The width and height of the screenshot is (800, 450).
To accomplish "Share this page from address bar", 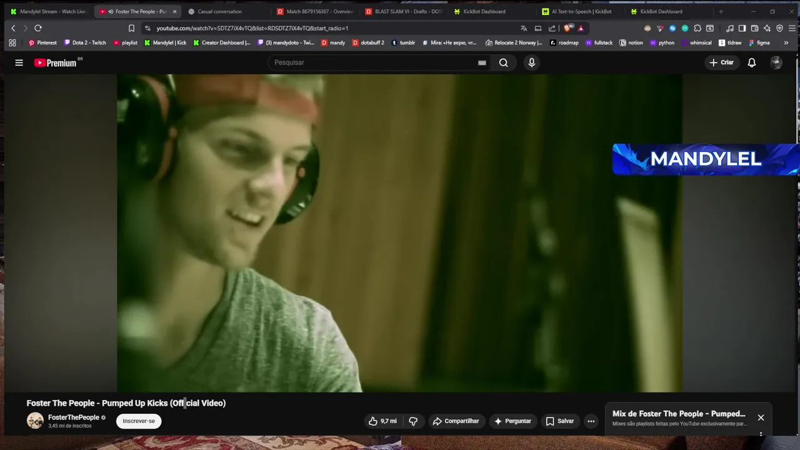I will click(x=552, y=28).
